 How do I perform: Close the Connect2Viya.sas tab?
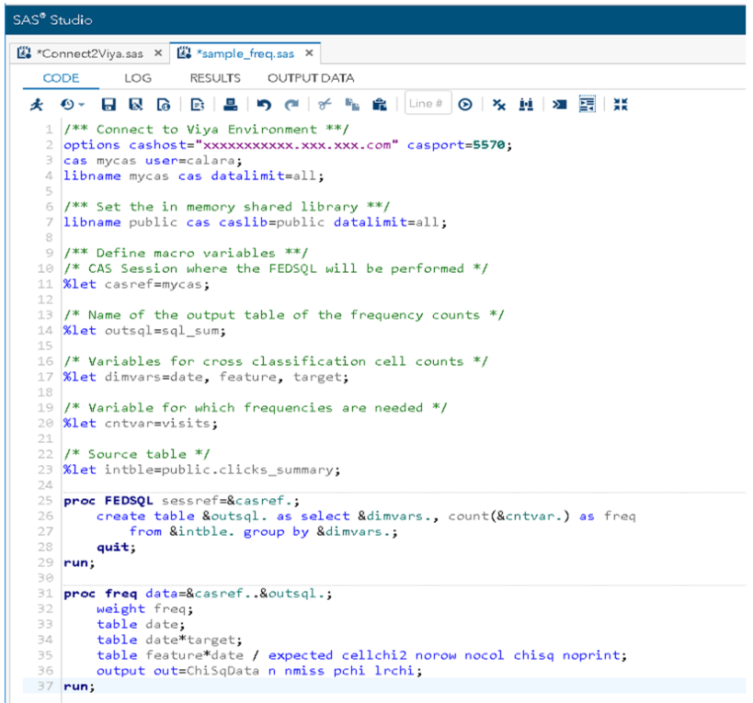[x=158, y=52]
